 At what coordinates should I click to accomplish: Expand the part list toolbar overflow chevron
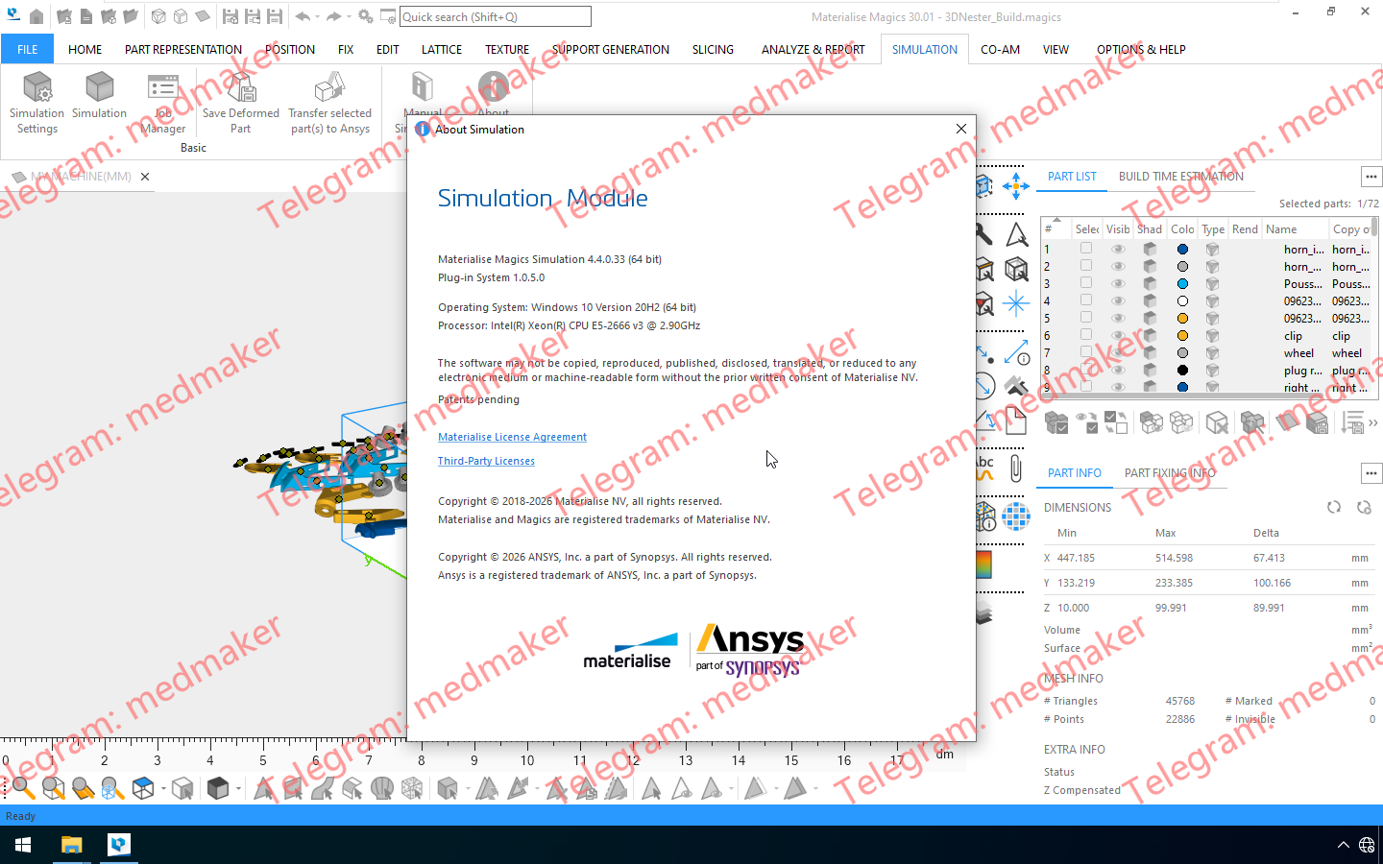tap(1373, 422)
